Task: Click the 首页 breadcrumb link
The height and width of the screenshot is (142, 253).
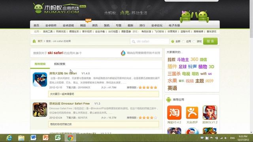Action: (40, 41)
